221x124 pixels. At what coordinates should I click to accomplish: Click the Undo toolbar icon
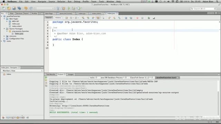26,8
